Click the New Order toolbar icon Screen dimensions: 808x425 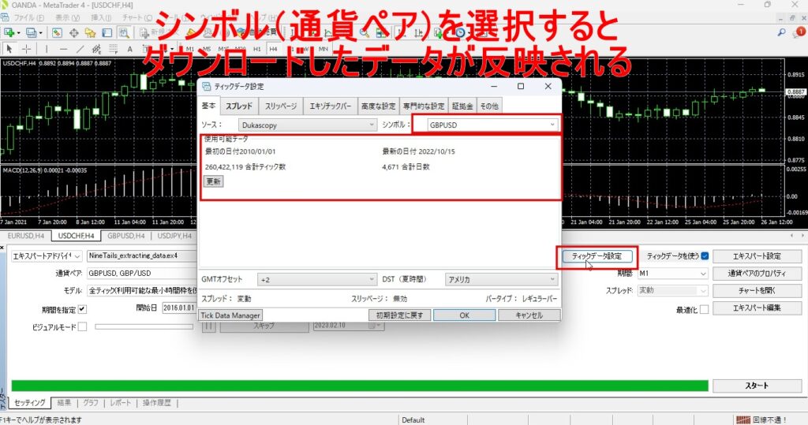(145, 33)
